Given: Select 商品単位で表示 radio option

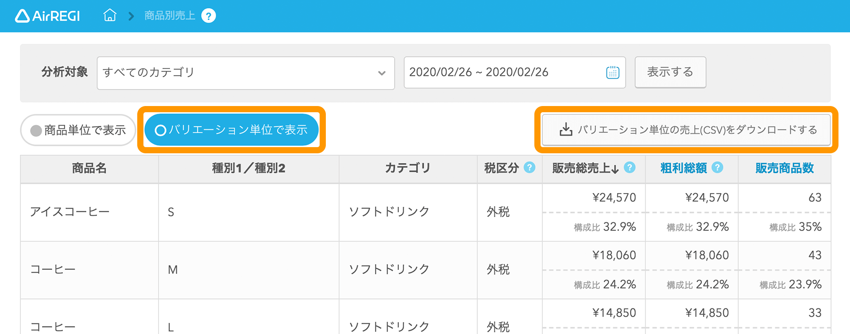Looking at the screenshot, I should [78, 130].
